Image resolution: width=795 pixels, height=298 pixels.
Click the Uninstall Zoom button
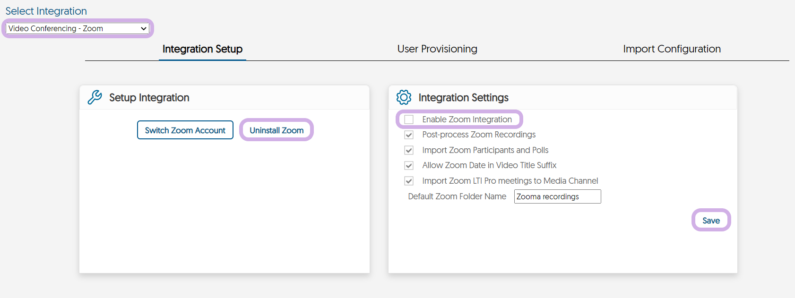pos(277,130)
